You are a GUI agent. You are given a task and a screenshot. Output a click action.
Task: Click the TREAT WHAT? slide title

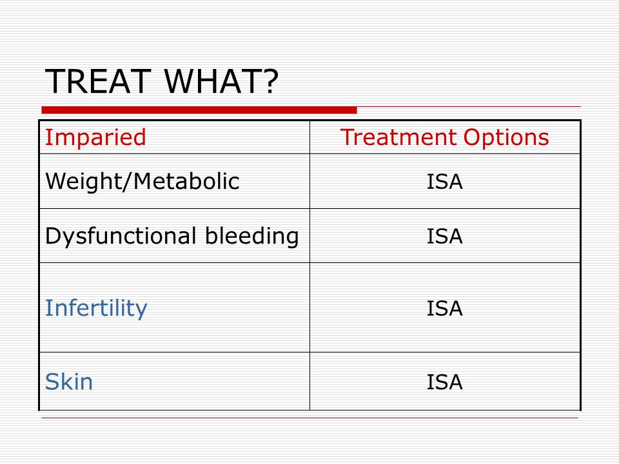[162, 81]
